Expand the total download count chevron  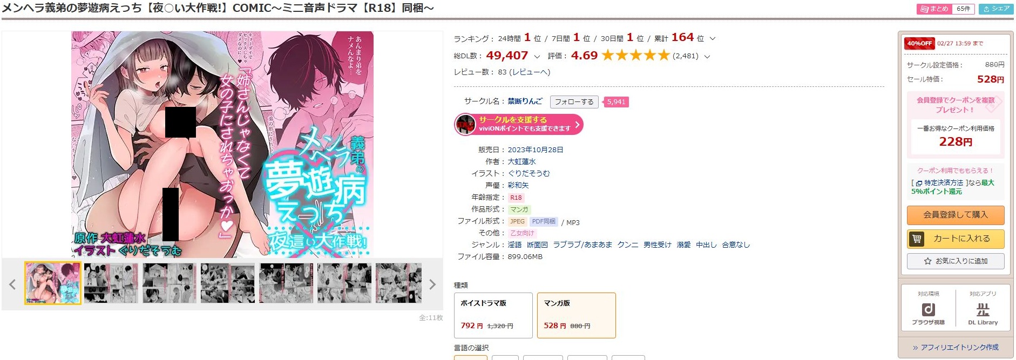pos(537,56)
